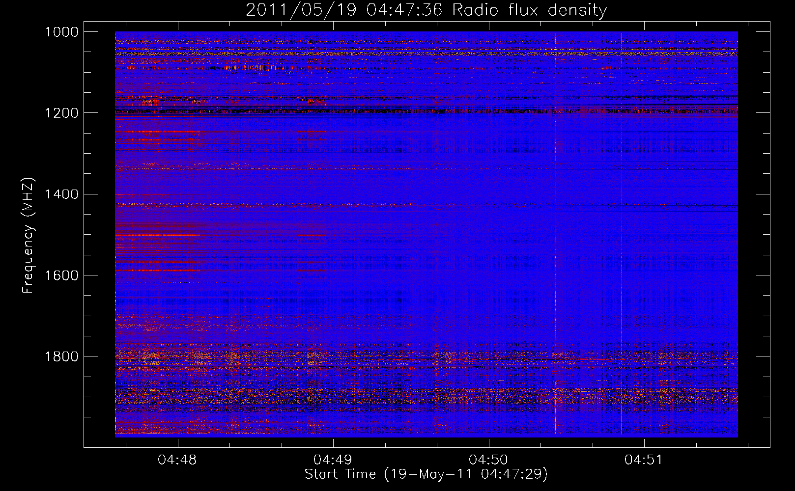Click the "Start Time (19-May-11 04:47:29)" axis label
Screen dimensions: 795x491
tap(426, 474)
